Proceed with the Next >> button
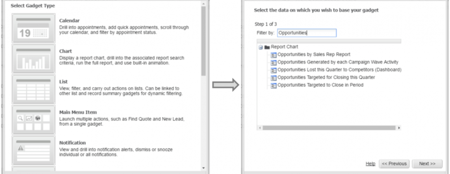Image resolution: width=450 pixels, height=174 pixels. coord(427,164)
